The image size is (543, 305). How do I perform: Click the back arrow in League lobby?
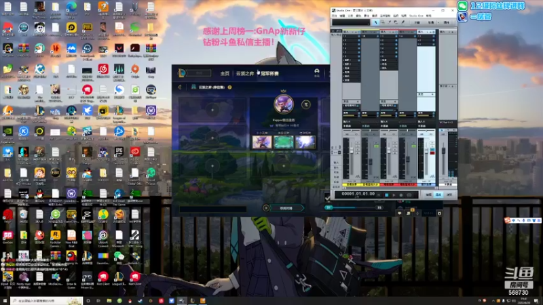click(179, 87)
